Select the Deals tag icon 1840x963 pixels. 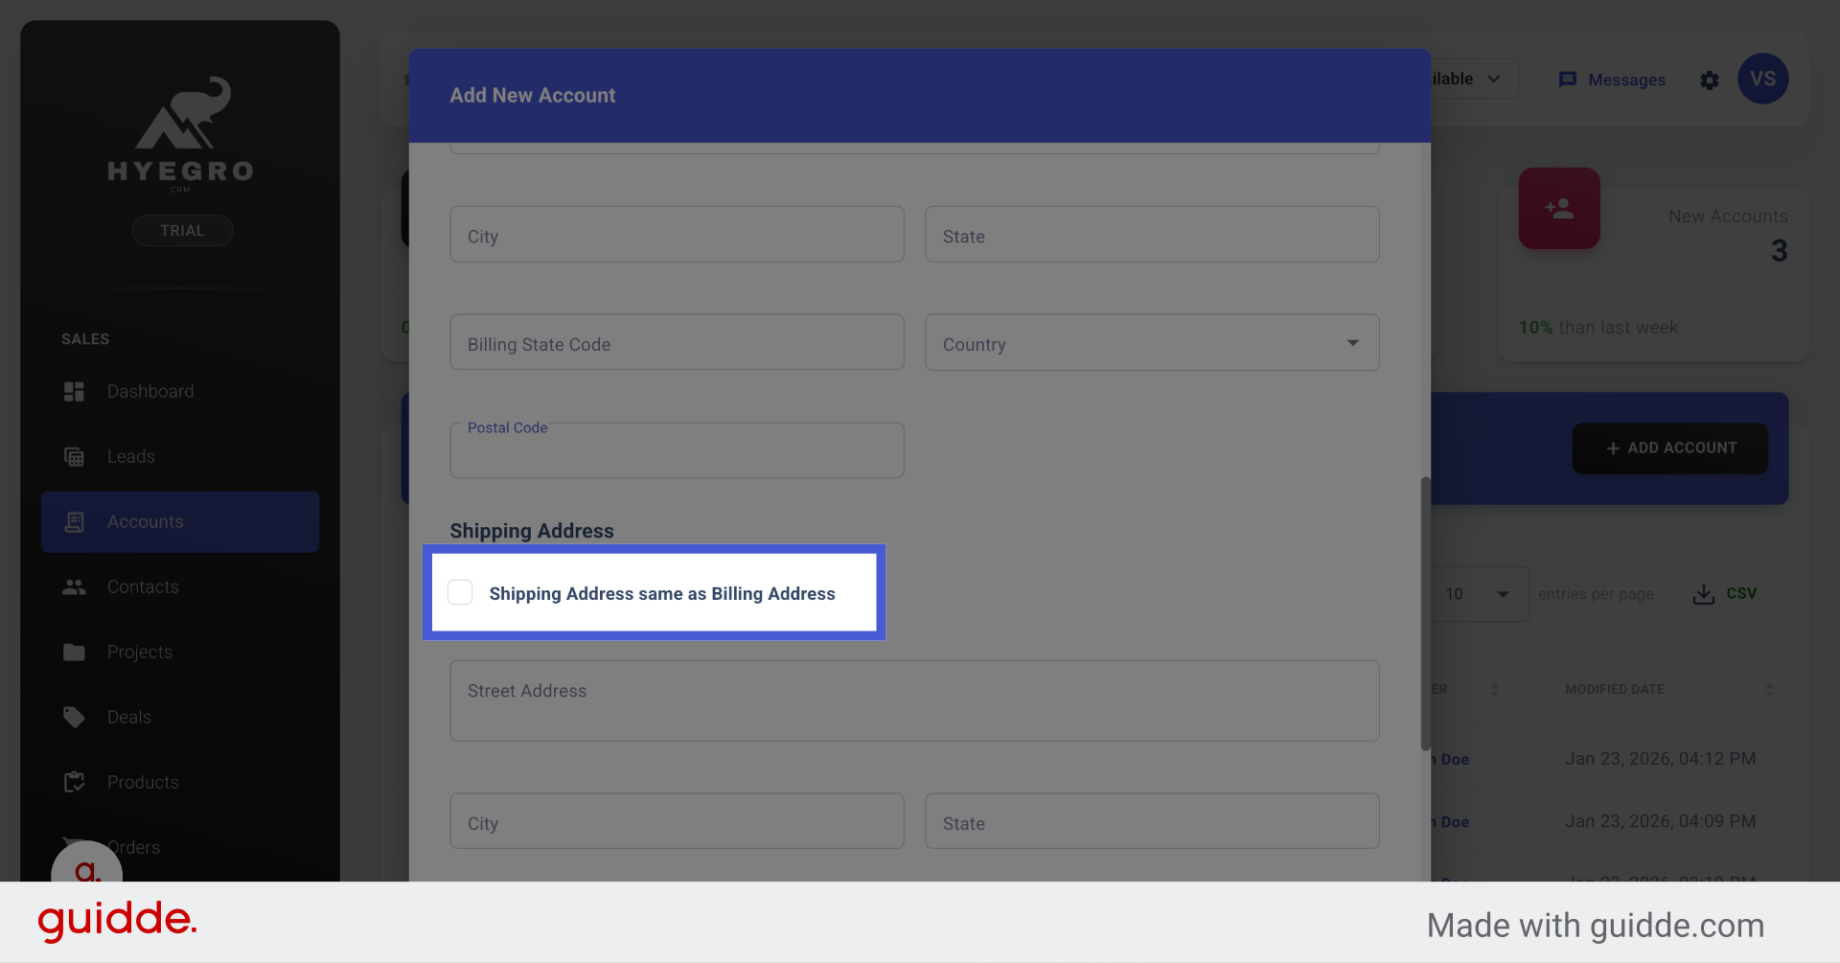(74, 717)
